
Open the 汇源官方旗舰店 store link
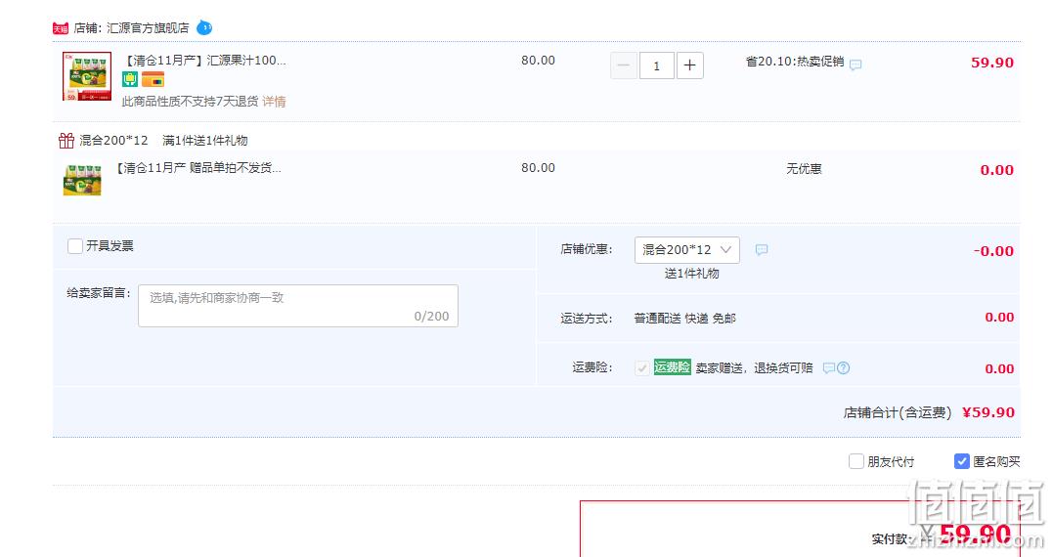click(148, 28)
